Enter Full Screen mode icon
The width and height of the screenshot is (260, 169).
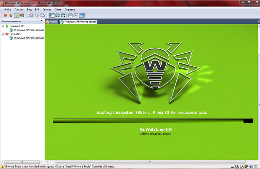click(63, 16)
